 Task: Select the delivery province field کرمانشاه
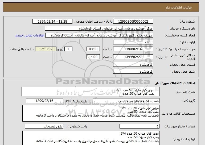pyautogui.click(x=133, y=65)
